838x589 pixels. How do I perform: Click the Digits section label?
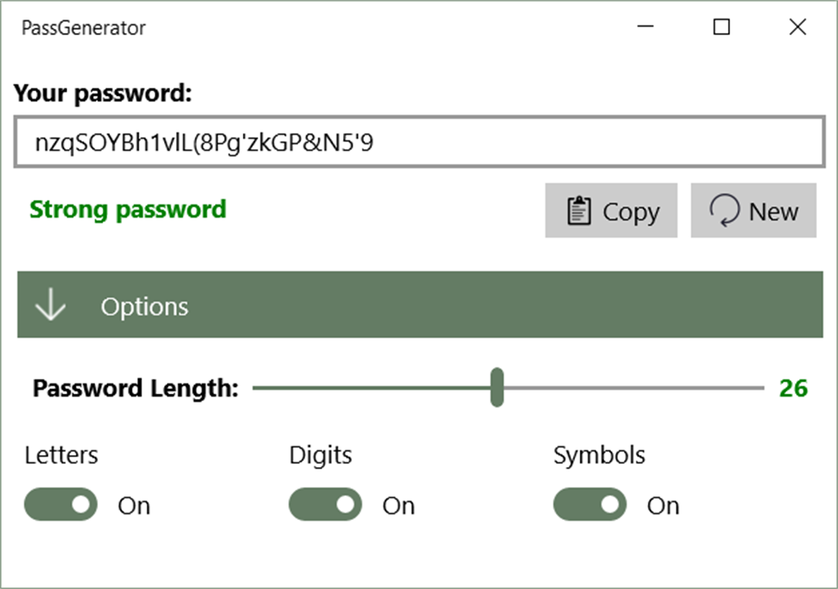click(320, 454)
